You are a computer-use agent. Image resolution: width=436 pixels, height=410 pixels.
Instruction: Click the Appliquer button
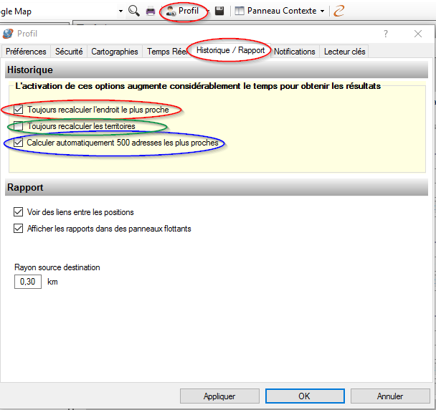[x=219, y=396]
